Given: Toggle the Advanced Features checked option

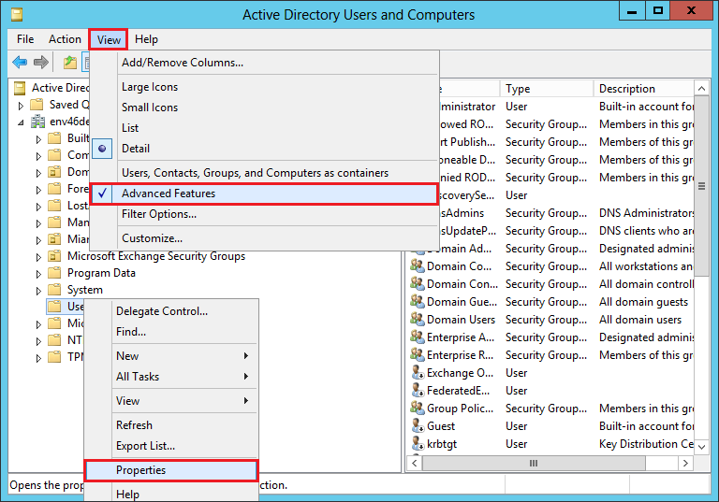Looking at the screenshot, I should [x=264, y=194].
